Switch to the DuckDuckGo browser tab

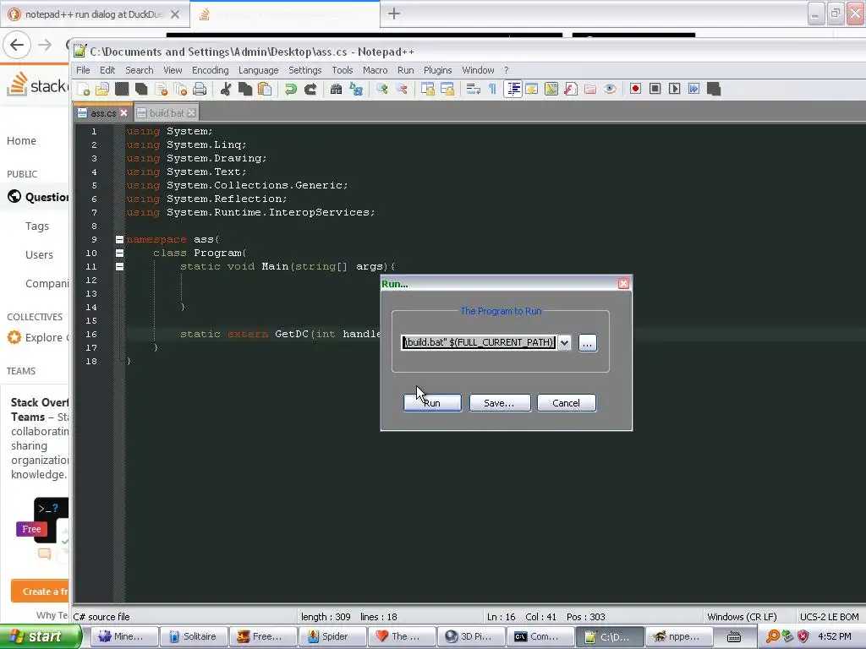coord(94,14)
